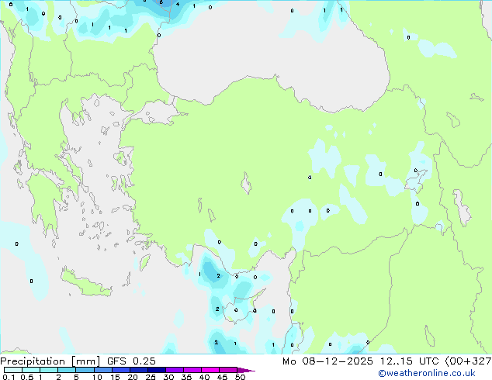Click the legend value '0.5'
This screenshot has width=492, height=380.
click(x=26, y=377)
